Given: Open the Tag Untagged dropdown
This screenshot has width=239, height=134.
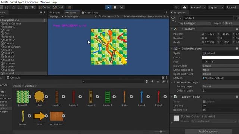Looking at the screenshot, I should coord(197,23).
